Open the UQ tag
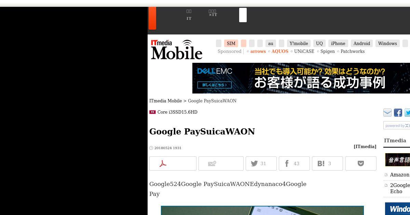Image resolution: width=410 pixels, height=215 pixels. click(319, 43)
